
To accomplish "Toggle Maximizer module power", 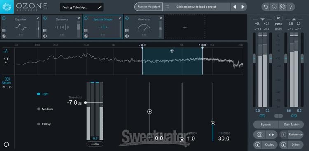I will [127, 18].
